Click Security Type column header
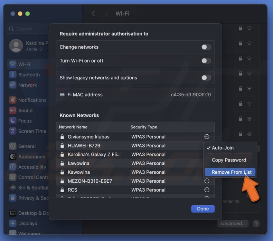The height and width of the screenshot is (241, 273). (x=144, y=127)
